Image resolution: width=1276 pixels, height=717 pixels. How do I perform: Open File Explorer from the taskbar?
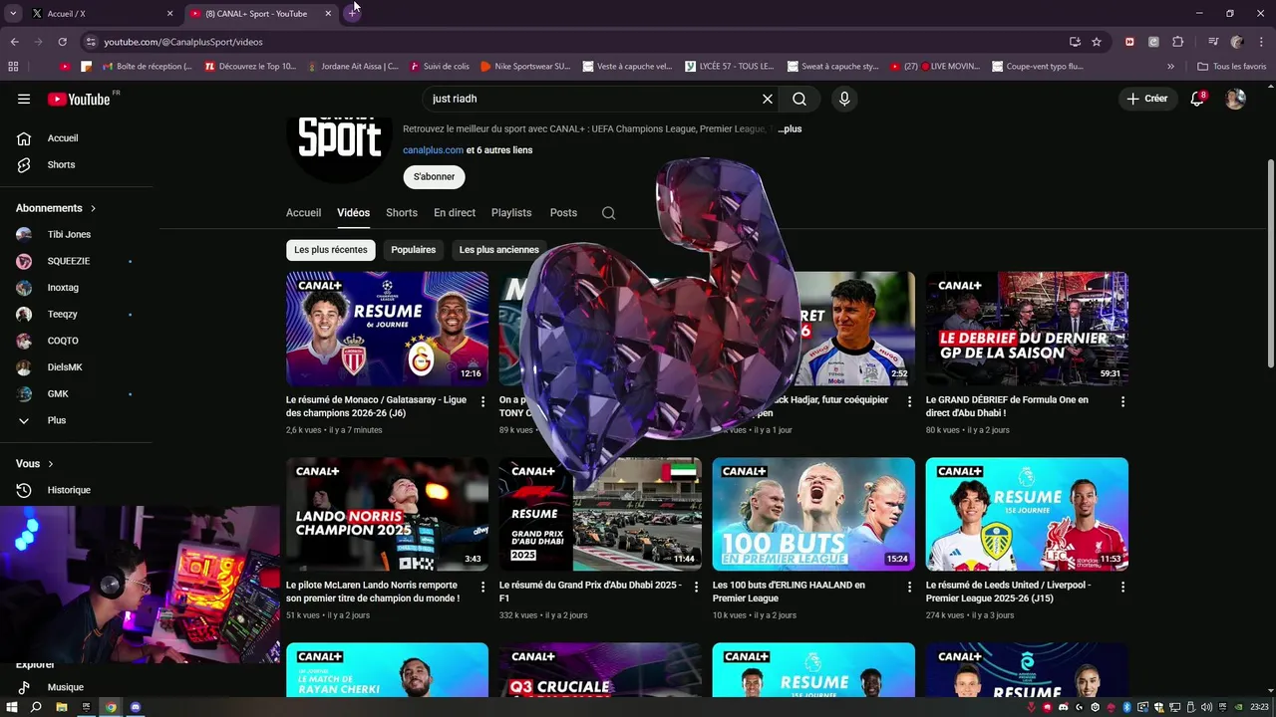61,707
